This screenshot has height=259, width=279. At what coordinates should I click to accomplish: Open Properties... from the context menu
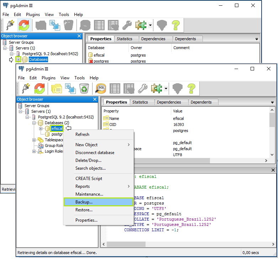click(x=98, y=220)
